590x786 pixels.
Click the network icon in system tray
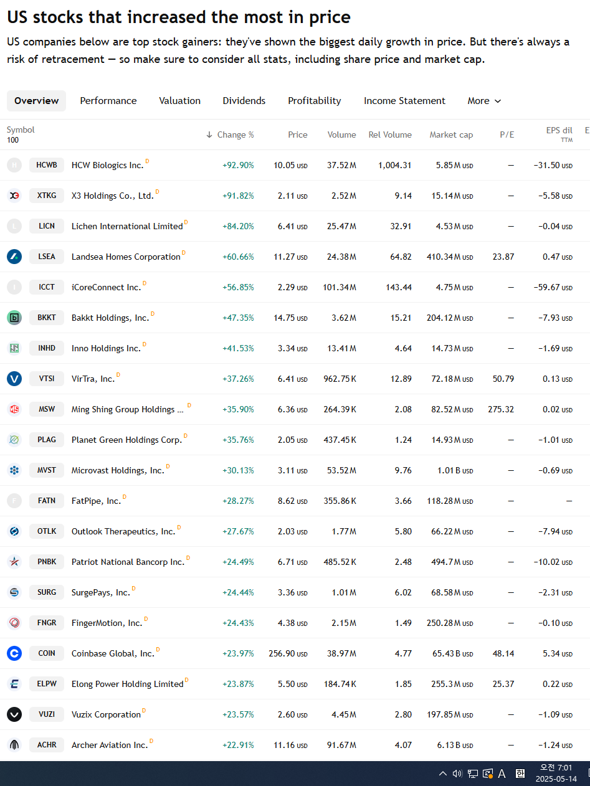click(473, 774)
